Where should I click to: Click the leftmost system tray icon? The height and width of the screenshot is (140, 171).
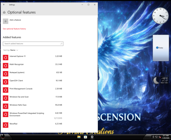153,137
